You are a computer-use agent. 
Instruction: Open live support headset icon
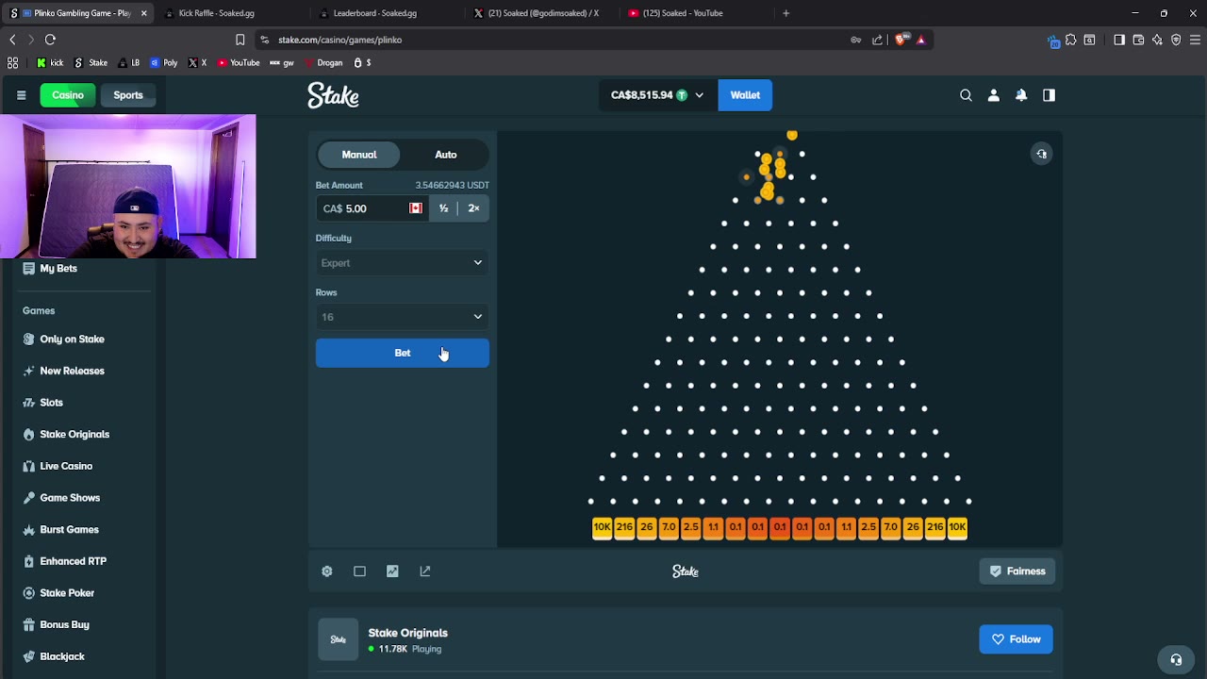pos(1176,660)
